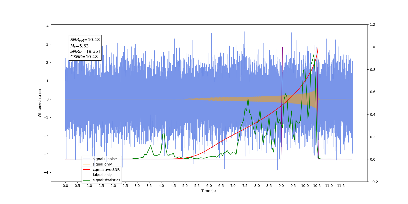
Task: Click the x-axis tick label 9.0
Action: tap(281, 186)
